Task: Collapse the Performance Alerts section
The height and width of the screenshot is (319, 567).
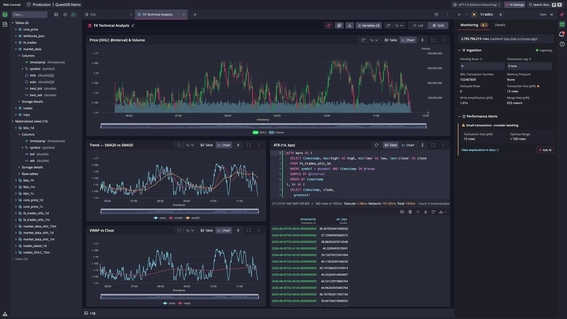Action: click(460, 116)
